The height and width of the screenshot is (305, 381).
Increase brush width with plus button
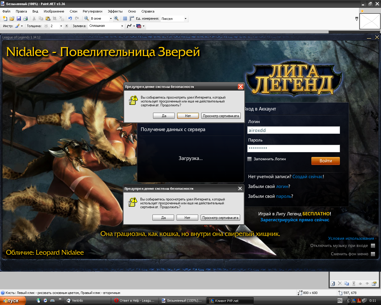(x=66, y=26)
